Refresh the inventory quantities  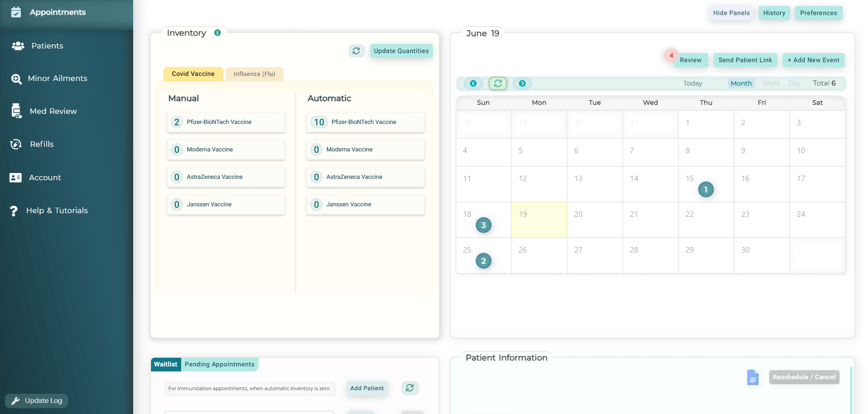pos(356,51)
